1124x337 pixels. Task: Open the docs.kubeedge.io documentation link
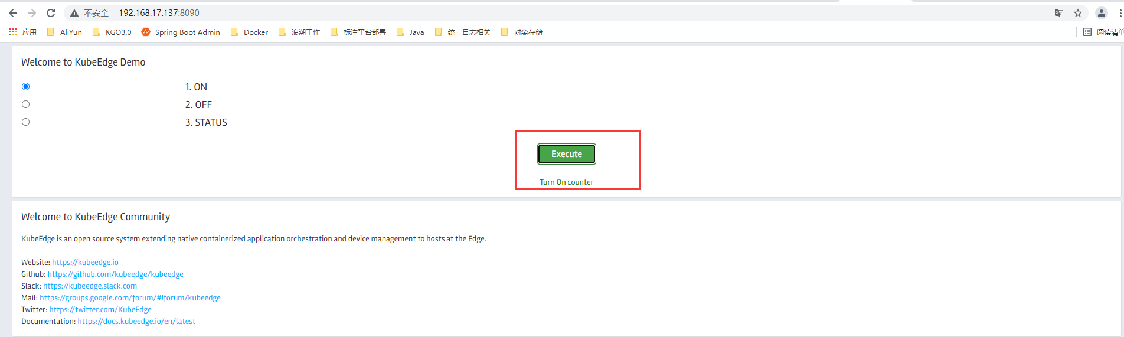tap(136, 321)
